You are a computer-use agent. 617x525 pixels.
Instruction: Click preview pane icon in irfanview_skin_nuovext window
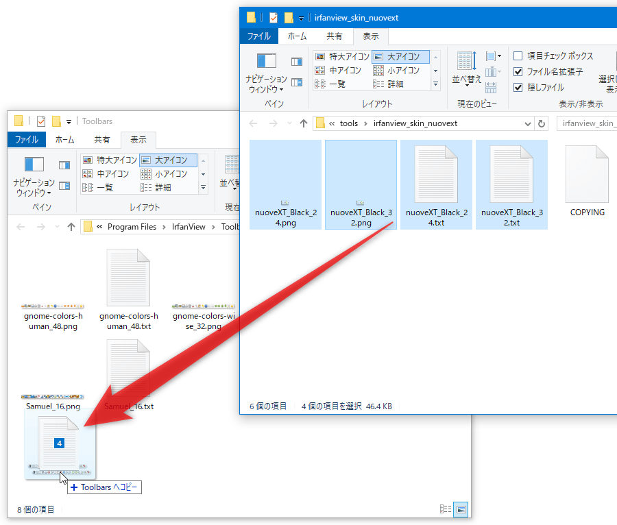point(297,62)
